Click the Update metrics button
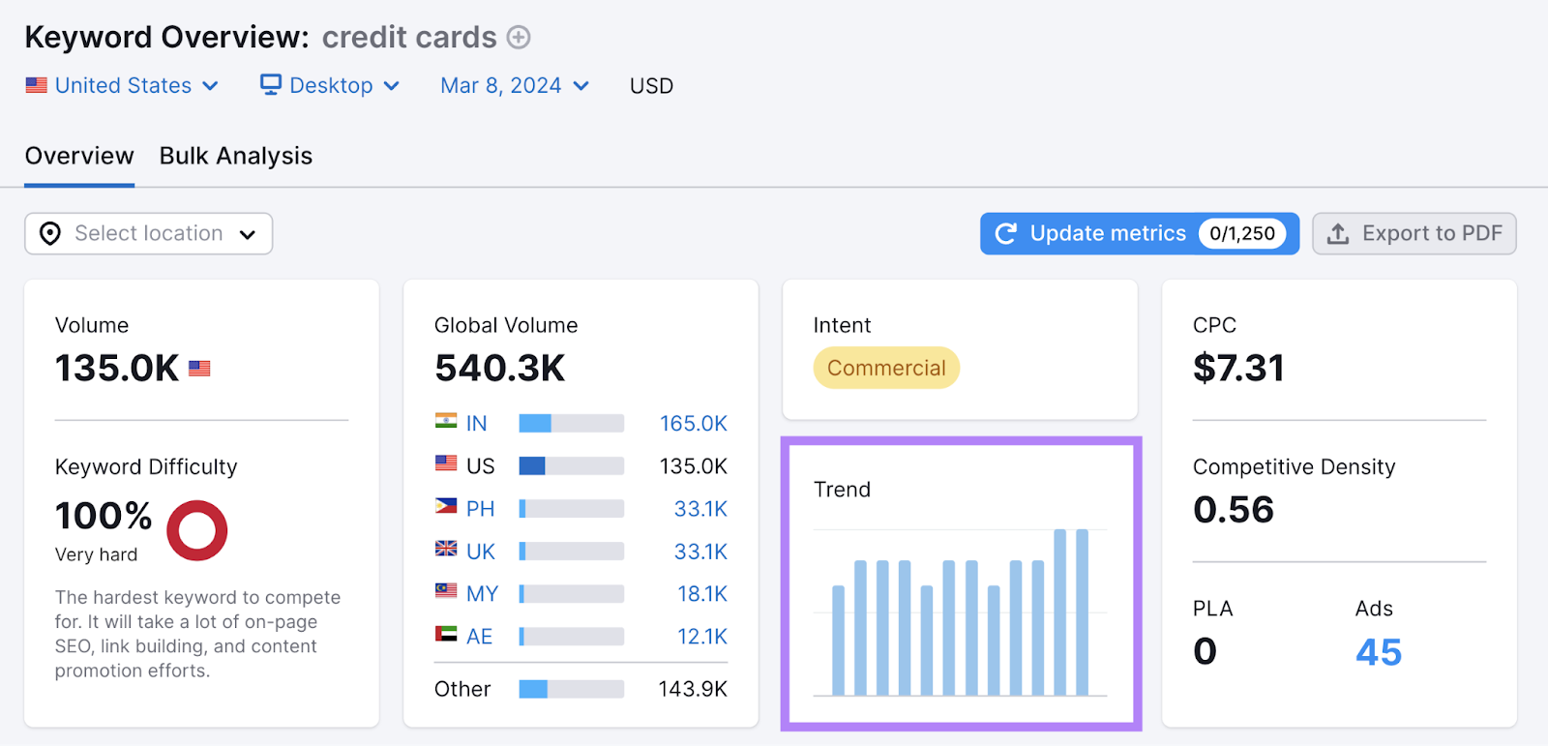Image resolution: width=1548 pixels, height=746 pixels. click(x=1140, y=233)
